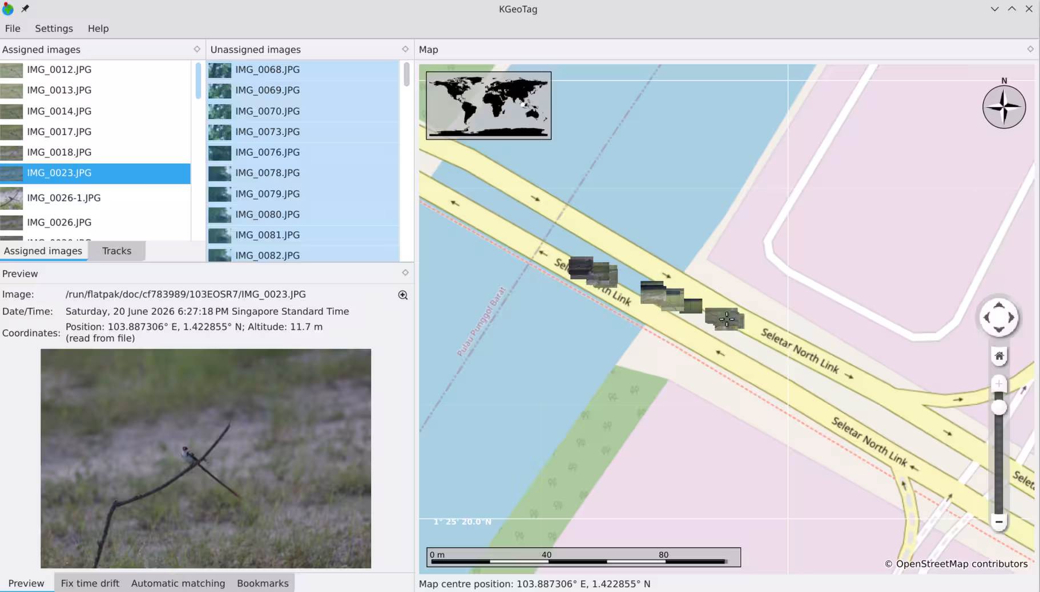Zoom in the map with plus button

(999, 383)
